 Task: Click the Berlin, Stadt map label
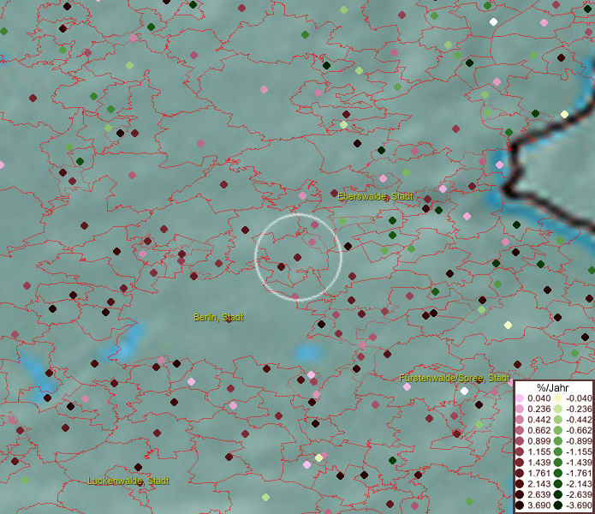218,318
